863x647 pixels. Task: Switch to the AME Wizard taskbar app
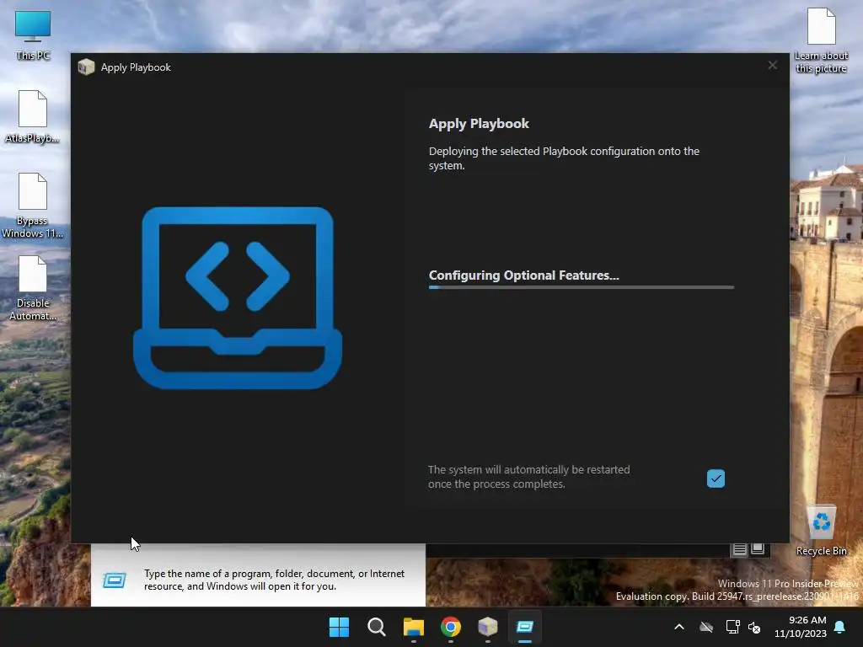click(488, 627)
